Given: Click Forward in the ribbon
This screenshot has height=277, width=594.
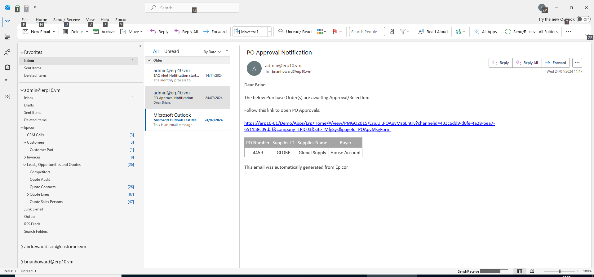Looking at the screenshot, I should click(x=215, y=32).
